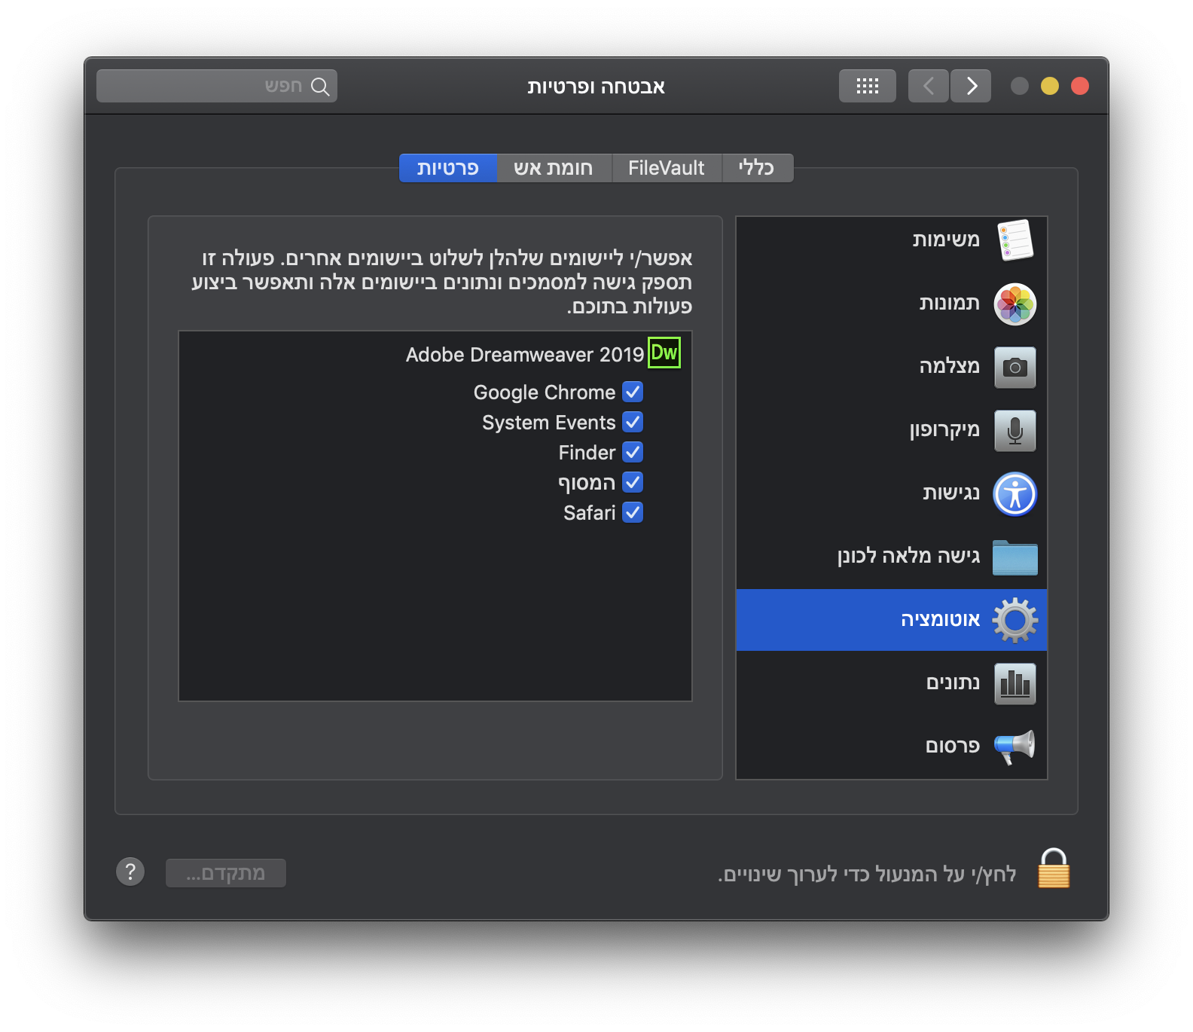Screen dimensions: 1193x1032
Task: Click the description starting "אפשר/י ליישומים"
Action: 442,282
